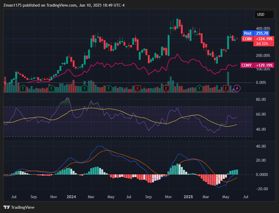Click the pink CONY symbol label
279x213 pixels.
tap(246, 65)
